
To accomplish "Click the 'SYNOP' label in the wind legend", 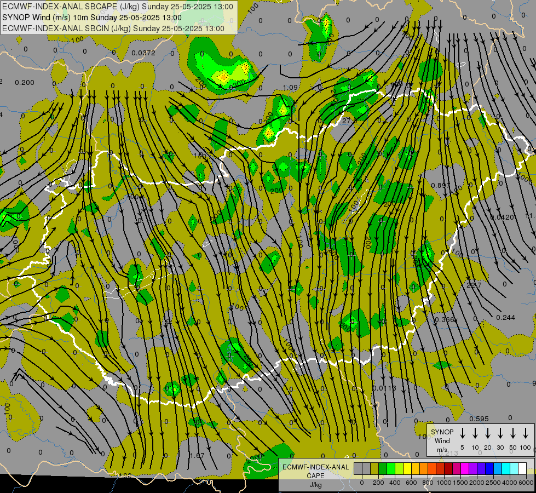I will (x=442, y=432).
